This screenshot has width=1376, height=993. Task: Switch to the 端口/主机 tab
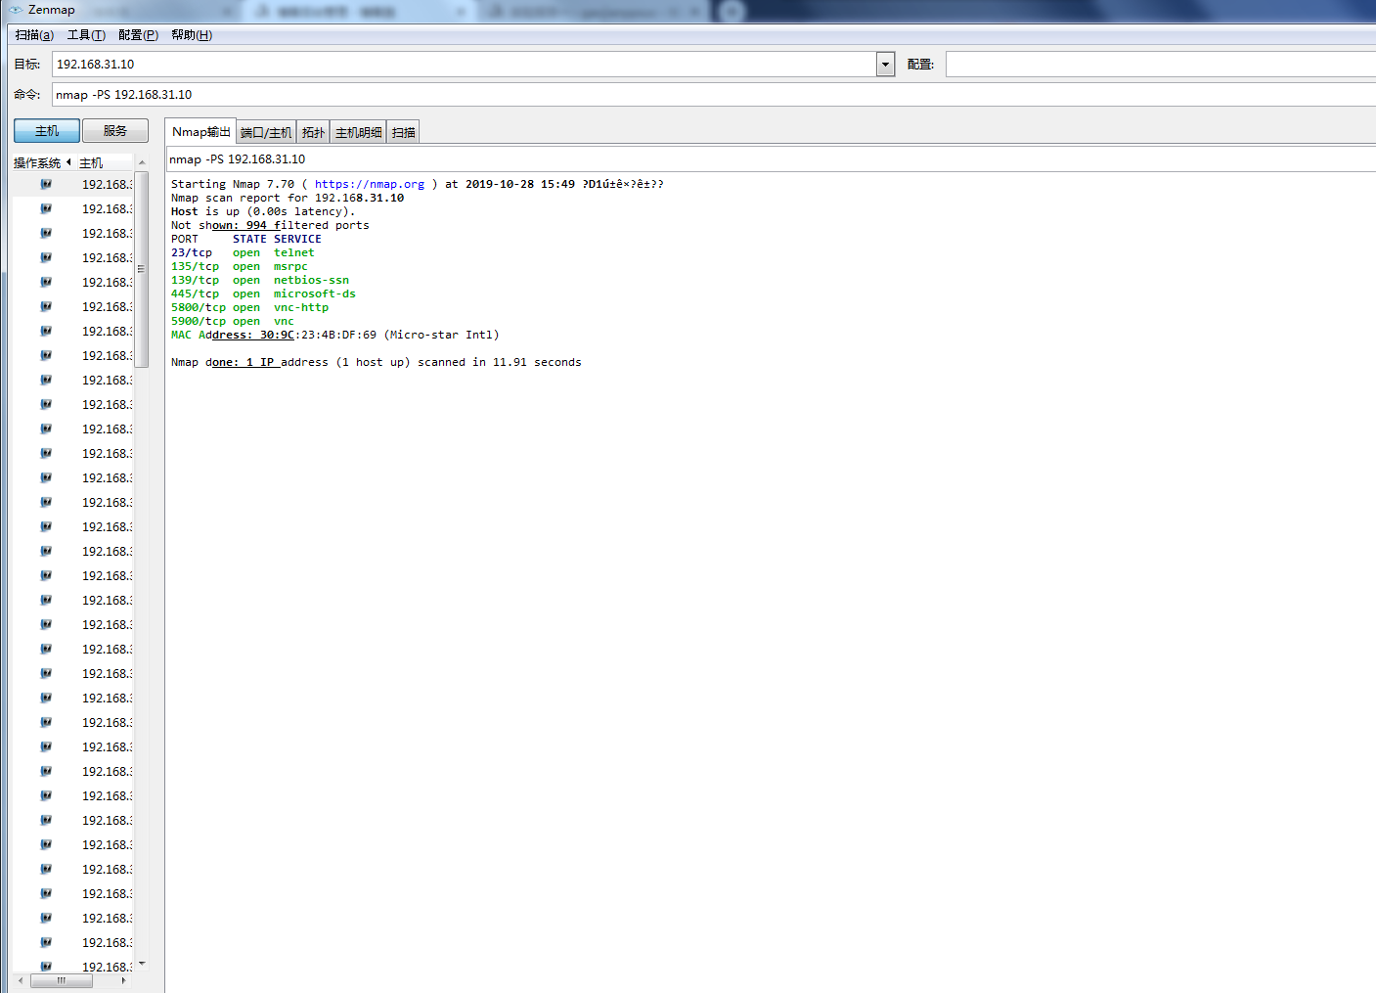coord(266,133)
